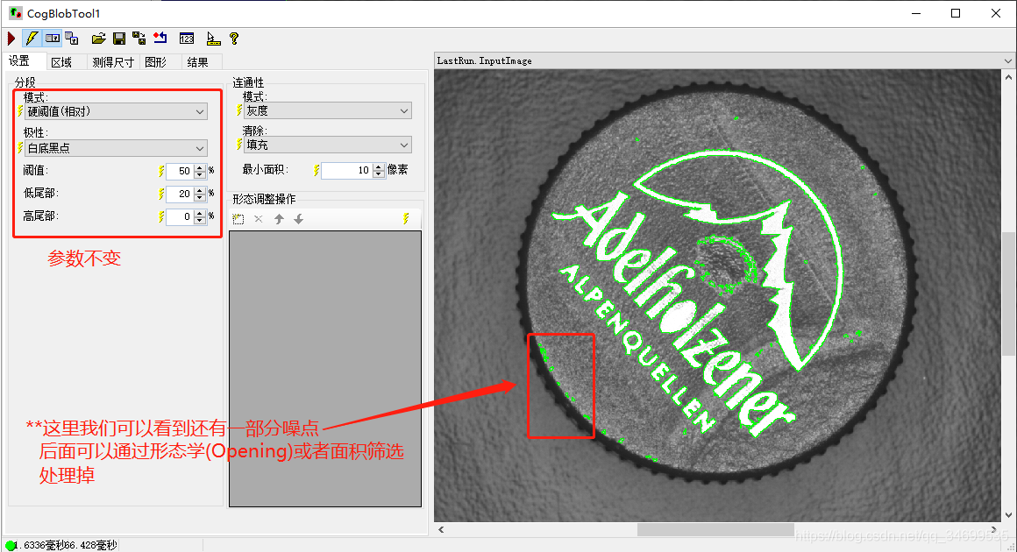The width and height of the screenshot is (1017, 552).
Task: Click inside the empty 形态调整操作 list box
Action: tap(325, 369)
